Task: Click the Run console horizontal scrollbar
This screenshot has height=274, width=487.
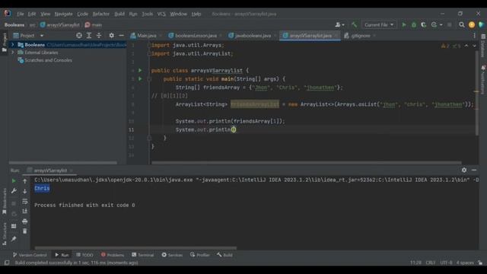Action: tap(135, 248)
